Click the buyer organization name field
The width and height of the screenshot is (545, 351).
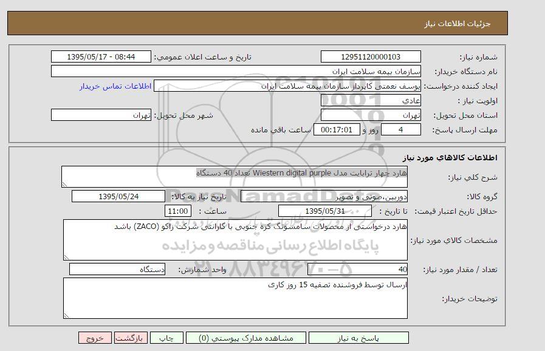pos(236,71)
